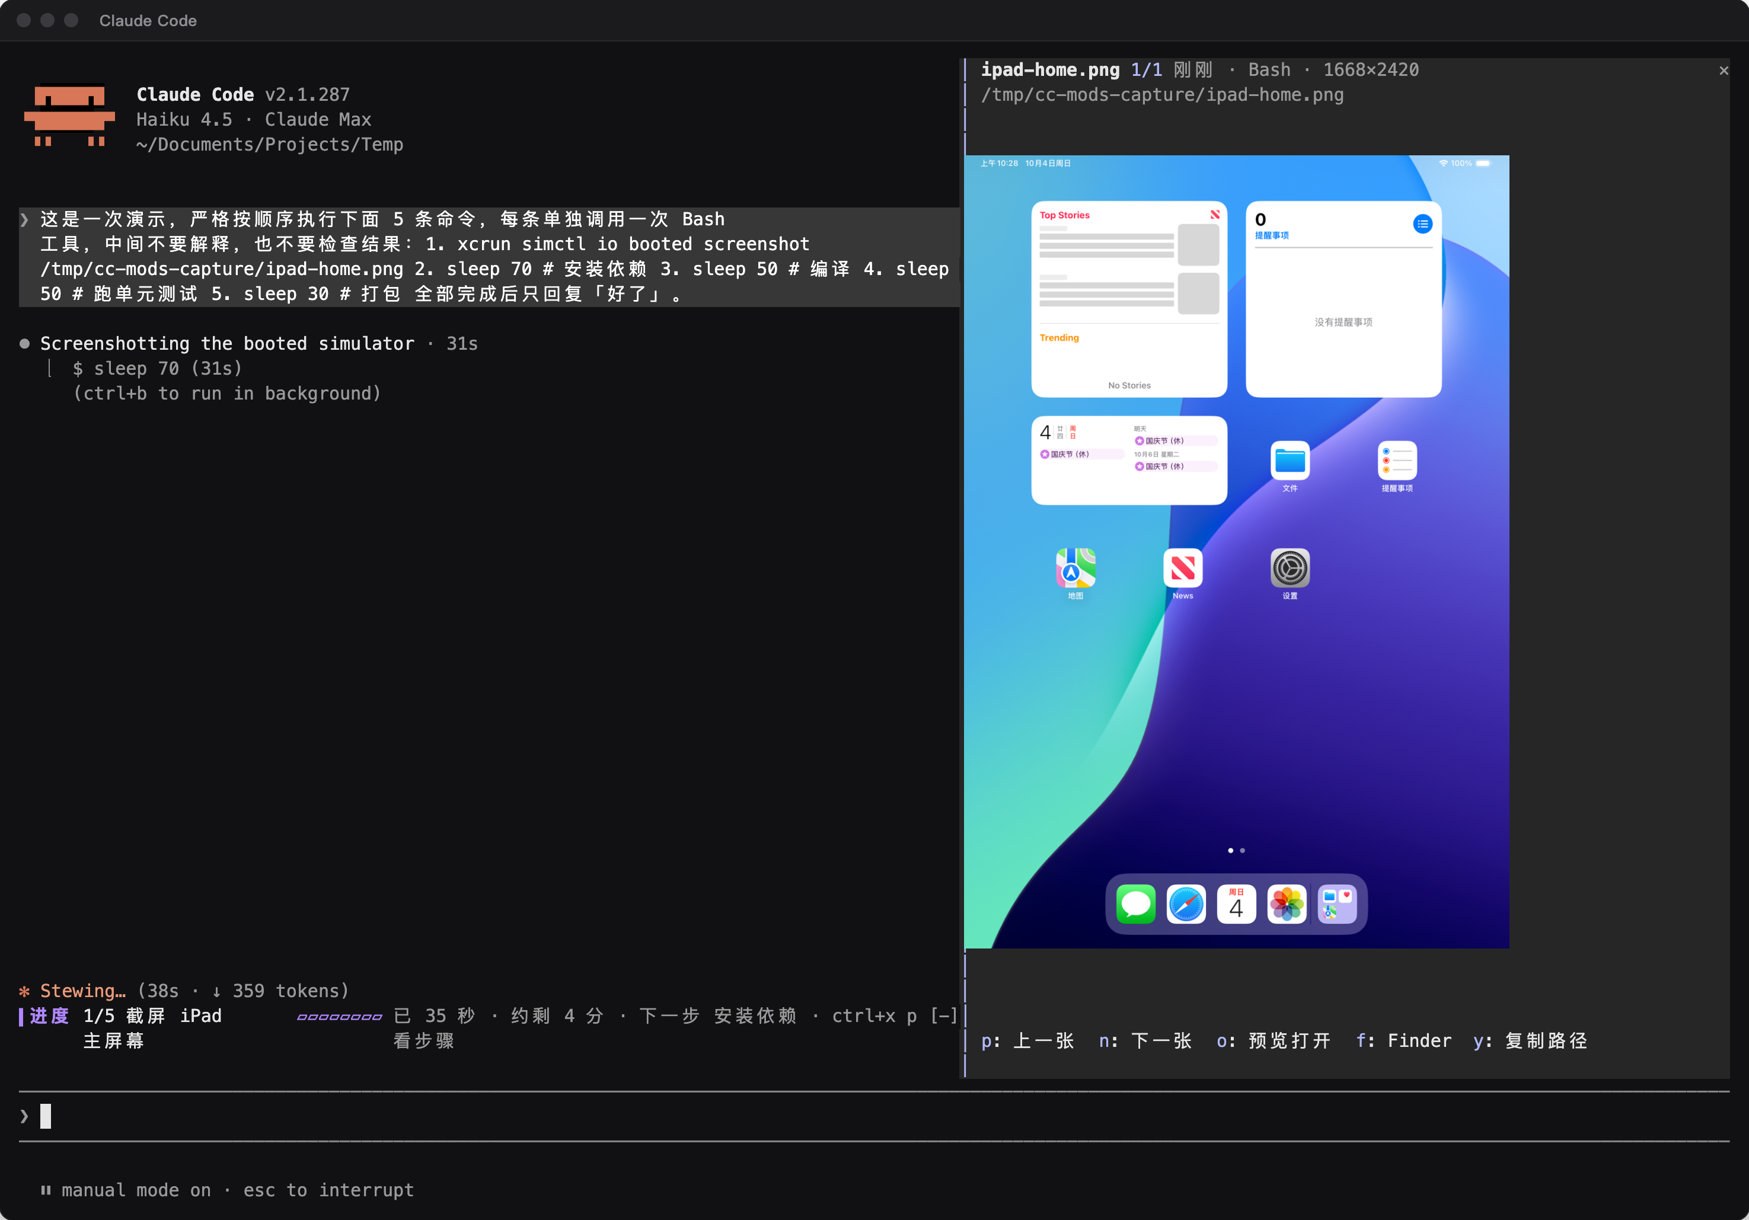Click the Claude Code pixel mascot logo

69,115
